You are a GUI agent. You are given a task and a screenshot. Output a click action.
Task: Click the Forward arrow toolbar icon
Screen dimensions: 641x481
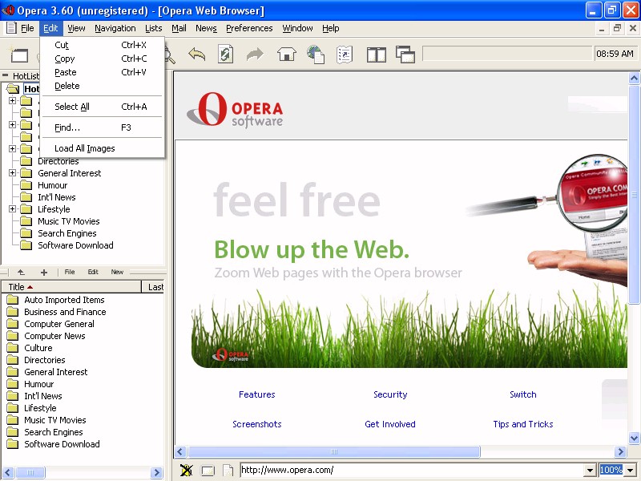point(255,54)
